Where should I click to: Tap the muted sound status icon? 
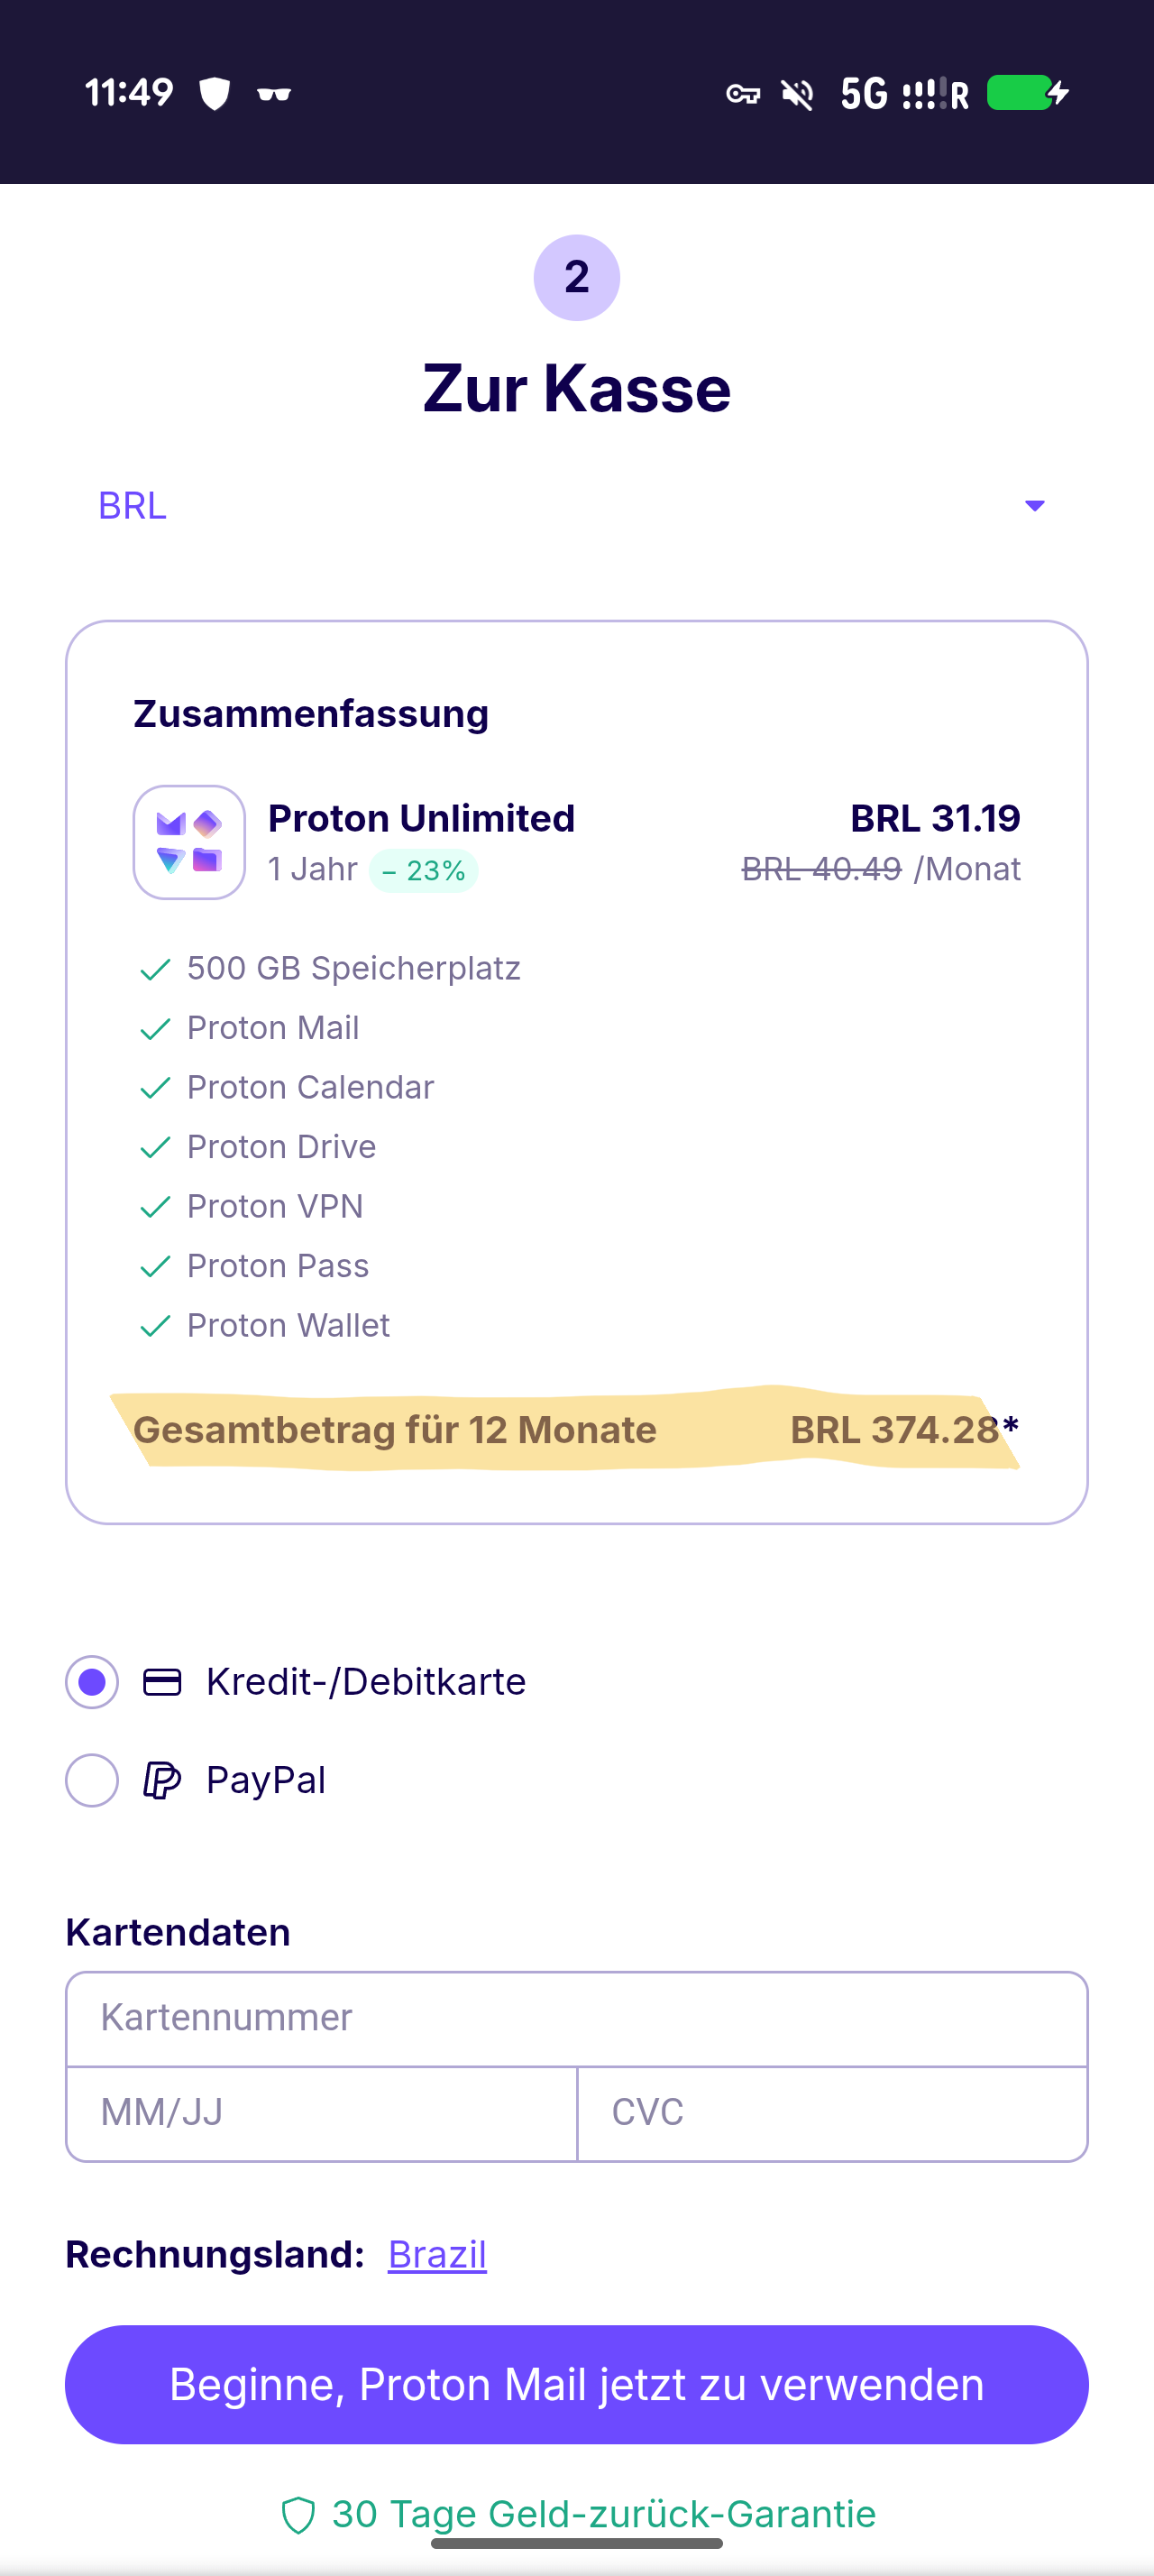(x=797, y=94)
